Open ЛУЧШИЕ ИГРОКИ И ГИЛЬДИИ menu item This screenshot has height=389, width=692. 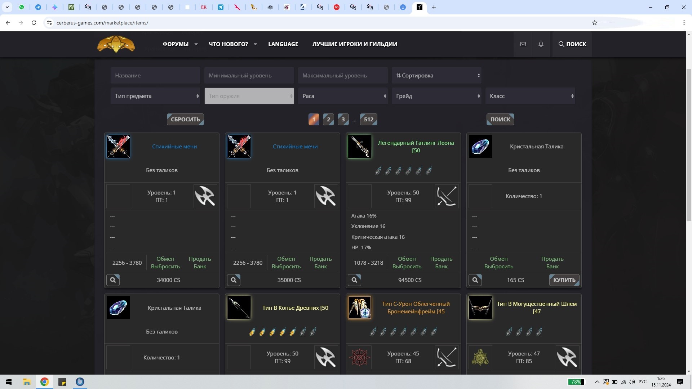[x=355, y=44]
